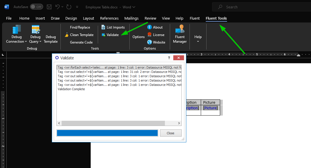This screenshot has width=311, height=168.
Task: Click the Validate dialog help question mark
Action: pyautogui.click(x=169, y=58)
